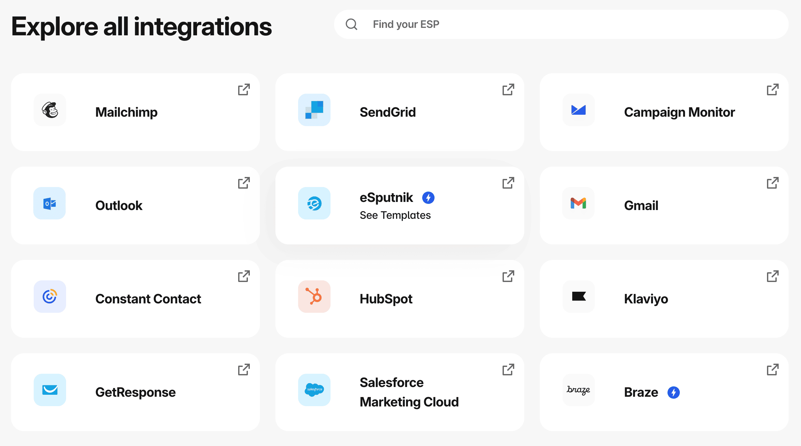Click the Mailchimp monkey logo icon
801x446 pixels.
50,110
